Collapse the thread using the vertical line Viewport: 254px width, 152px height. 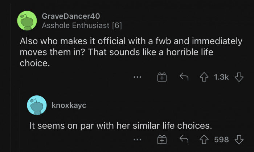[19, 120]
